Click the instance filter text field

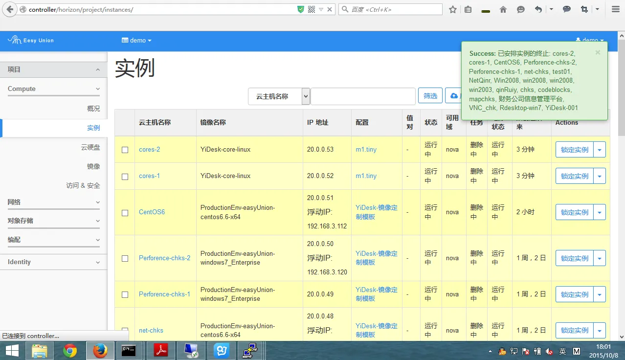point(363,96)
